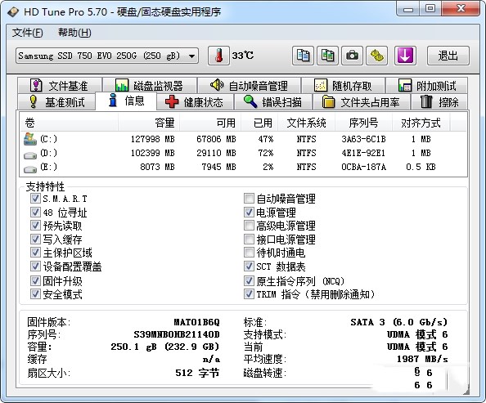
Task: Click the 1987 MB/s average speed
Action: coord(422,359)
